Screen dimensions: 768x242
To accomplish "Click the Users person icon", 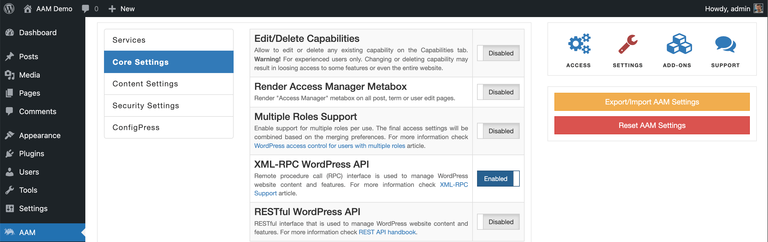I will point(10,172).
